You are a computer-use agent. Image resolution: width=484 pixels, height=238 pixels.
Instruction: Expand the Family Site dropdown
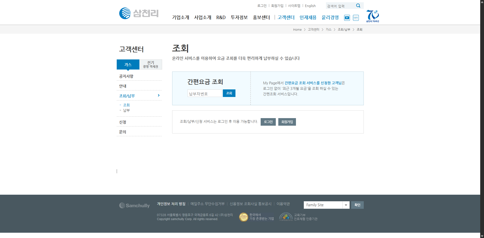[346, 205]
